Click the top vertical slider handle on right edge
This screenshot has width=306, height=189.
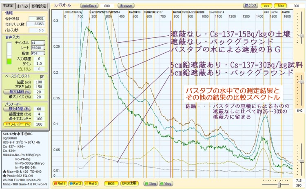[302, 36]
